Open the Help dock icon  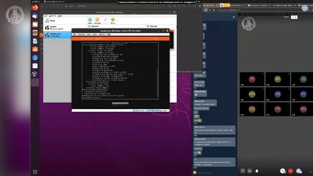click(35, 58)
